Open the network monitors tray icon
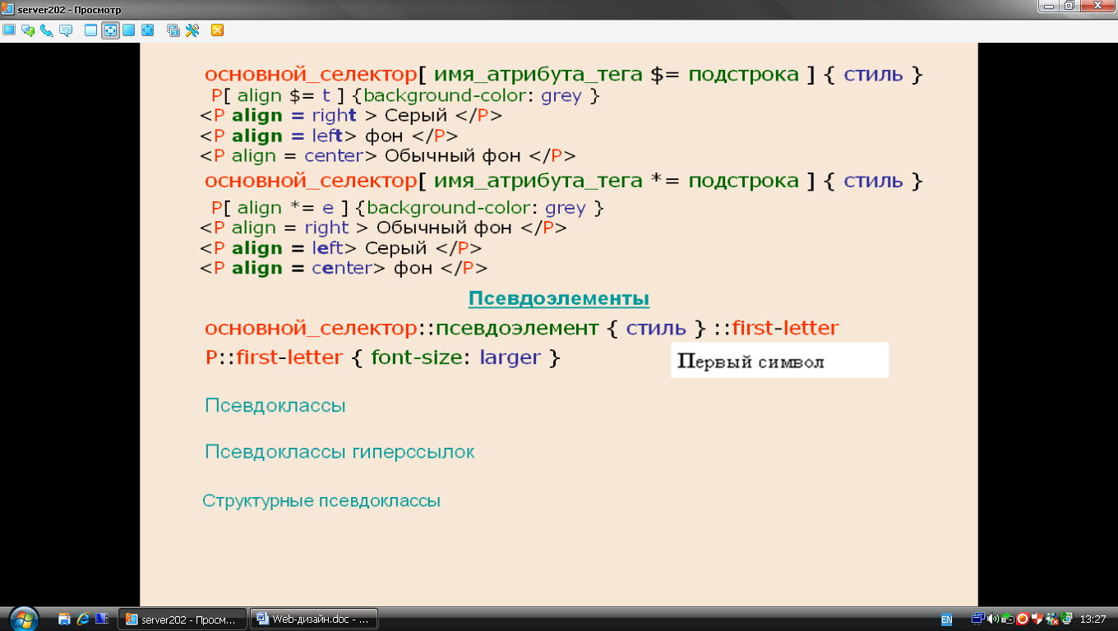The width and height of the screenshot is (1118, 631). pos(977,619)
